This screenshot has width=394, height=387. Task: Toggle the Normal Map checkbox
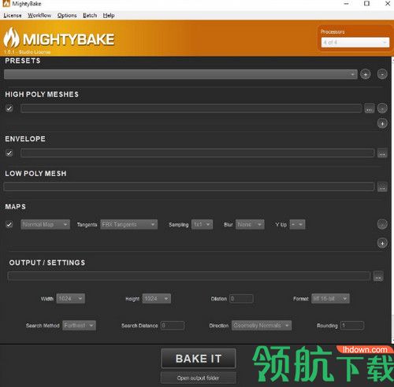9,224
